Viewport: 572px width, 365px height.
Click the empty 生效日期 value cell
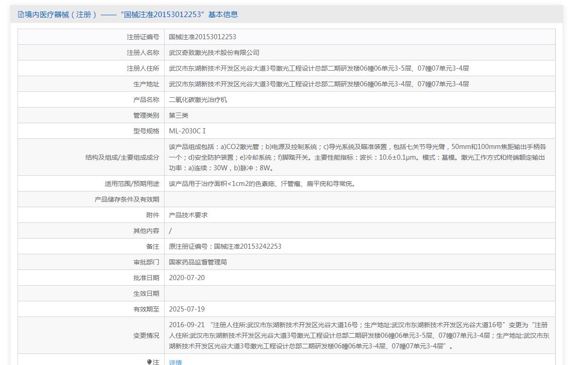360,293
